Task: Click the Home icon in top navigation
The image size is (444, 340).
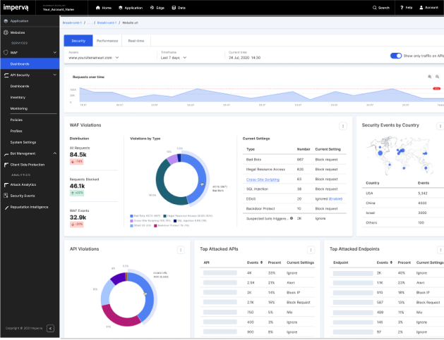Action: click(97, 8)
